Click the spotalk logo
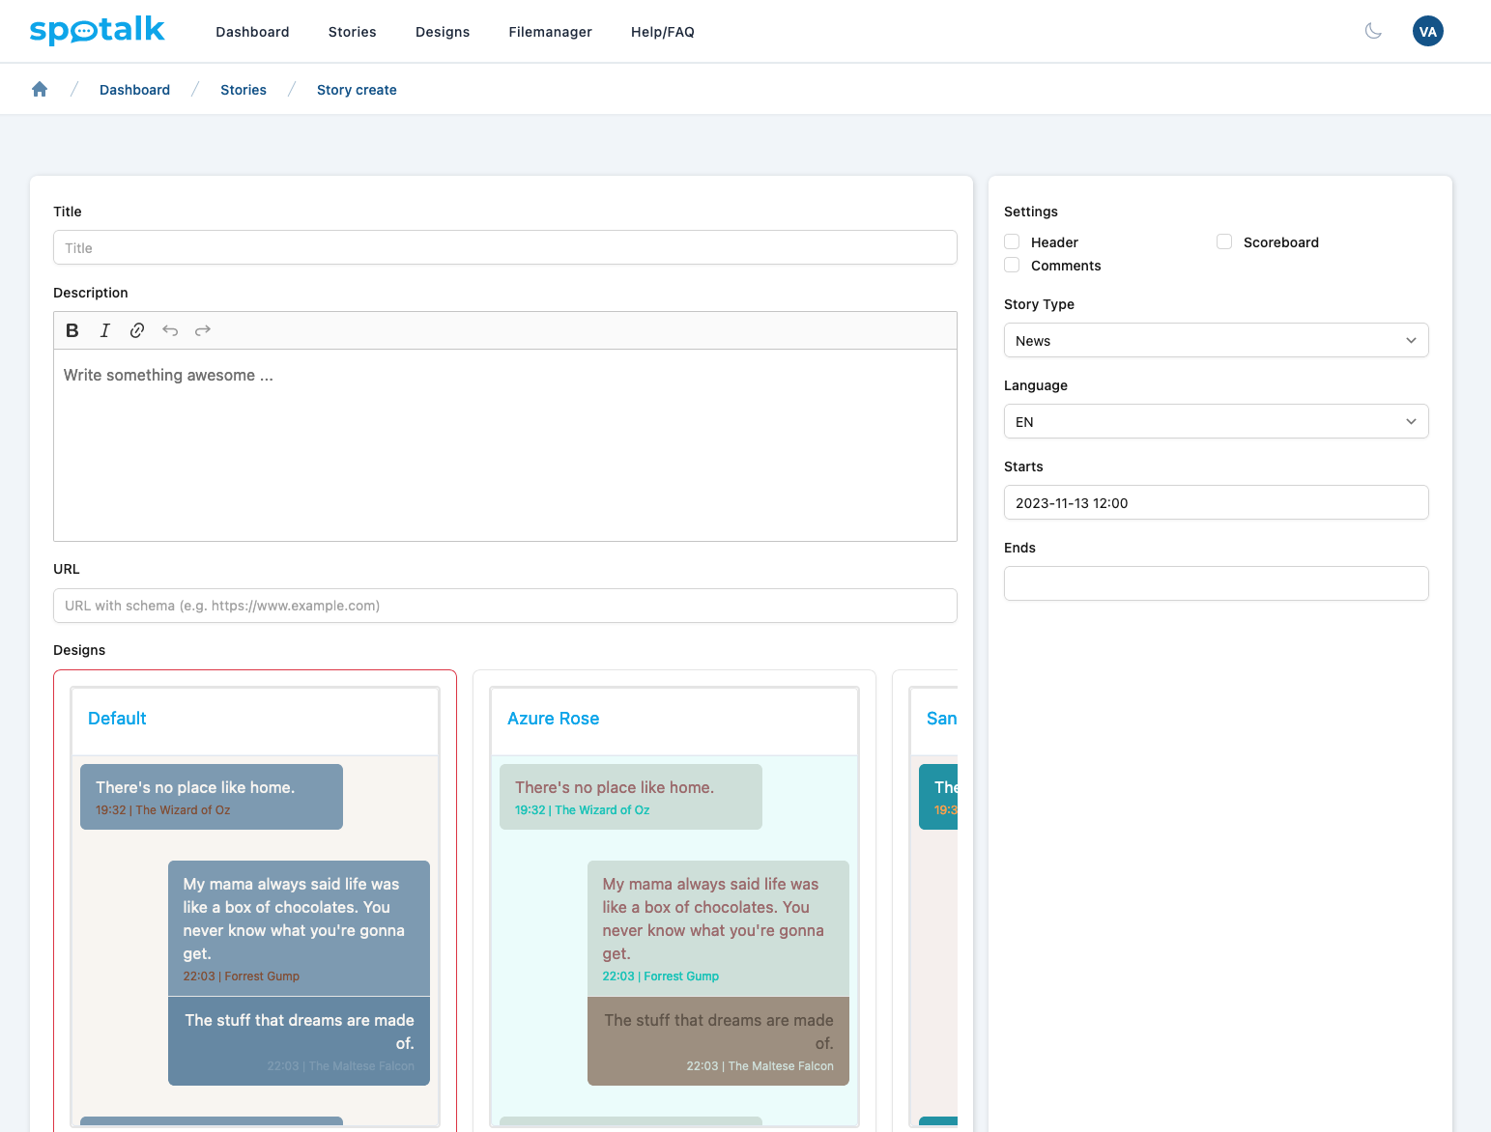This screenshot has width=1491, height=1132. (98, 30)
